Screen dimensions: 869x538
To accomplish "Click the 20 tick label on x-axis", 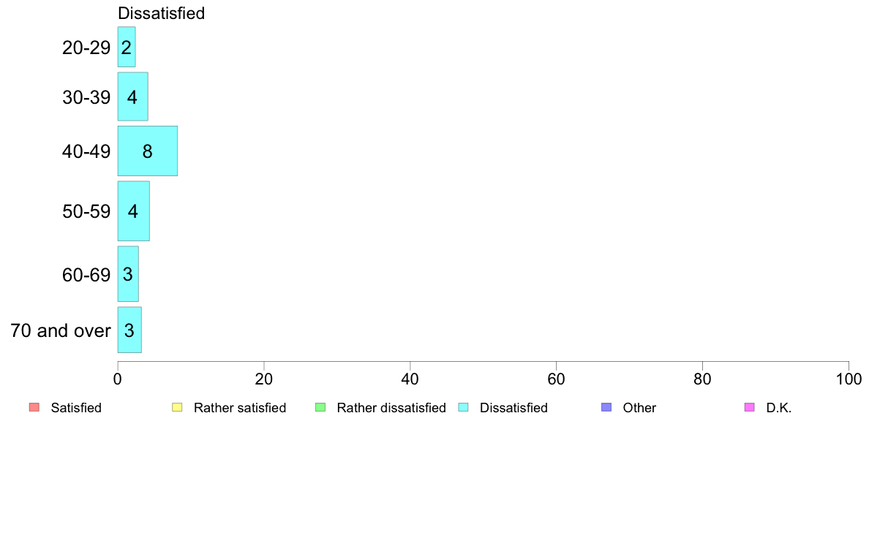I will point(264,379).
